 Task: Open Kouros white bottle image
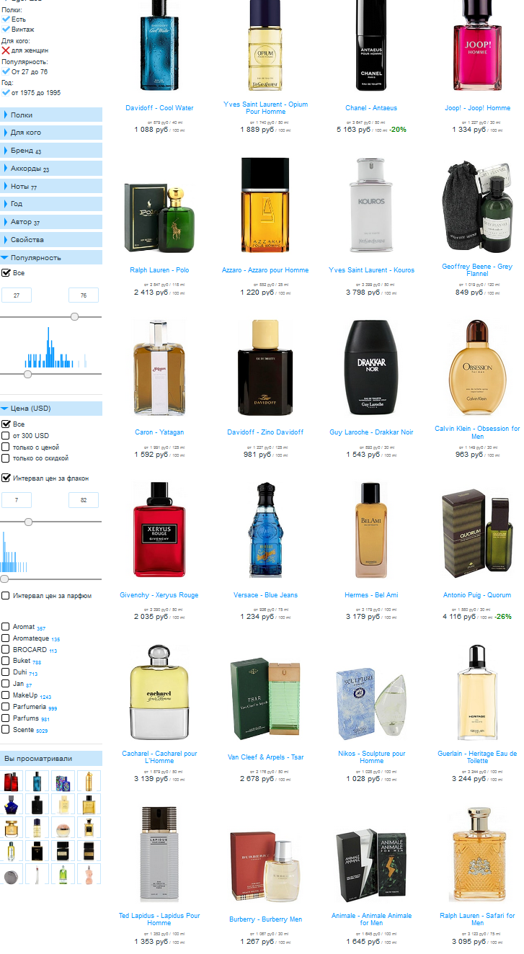tap(371, 205)
